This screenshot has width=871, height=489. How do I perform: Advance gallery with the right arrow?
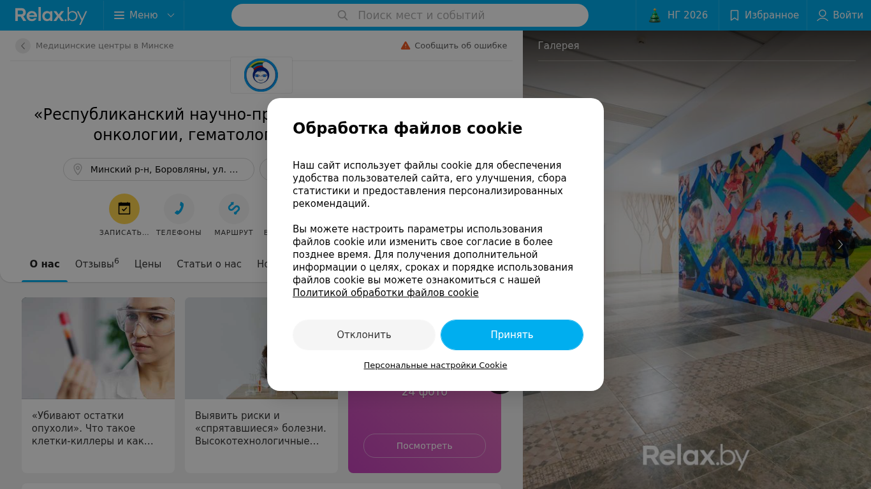840,244
